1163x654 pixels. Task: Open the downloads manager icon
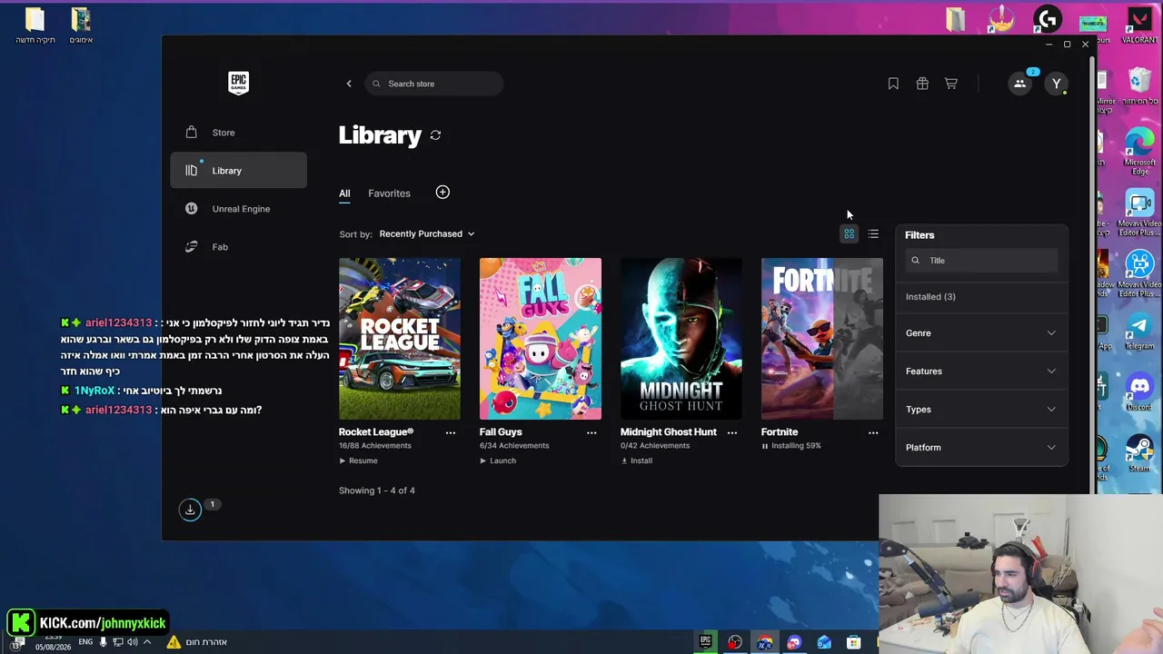[x=190, y=510]
